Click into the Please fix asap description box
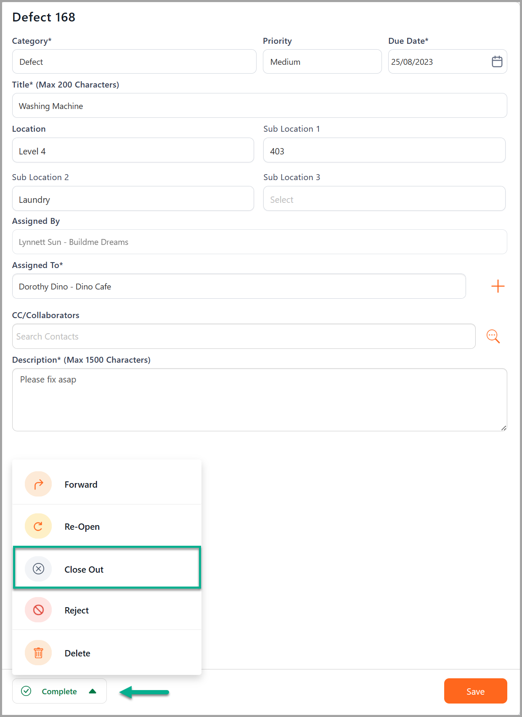 point(260,400)
